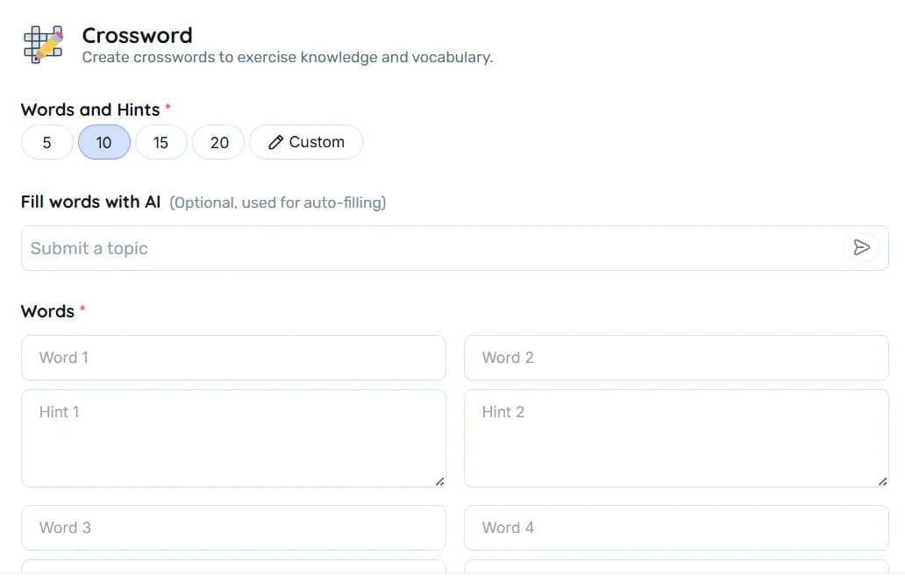Choose 15 words and hints

pos(160,142)
